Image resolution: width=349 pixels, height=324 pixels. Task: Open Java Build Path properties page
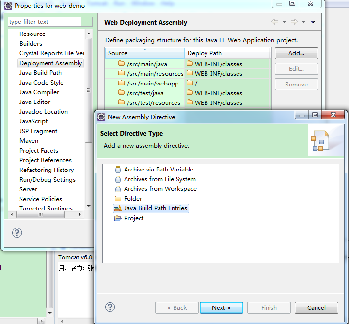click(x=40, y=73)
